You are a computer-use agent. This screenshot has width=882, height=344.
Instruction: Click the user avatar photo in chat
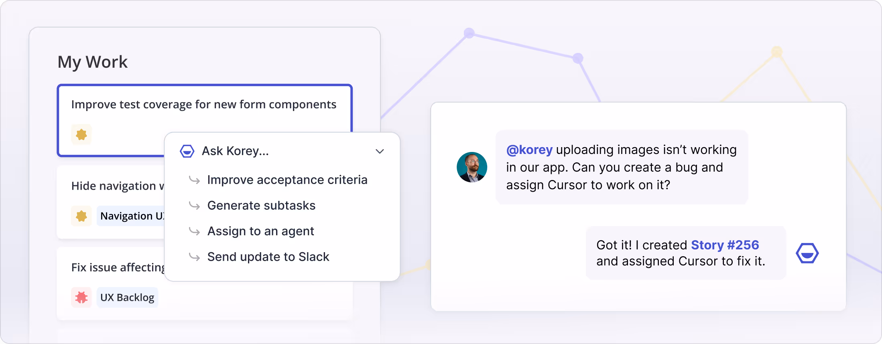[x=472, y=167]
